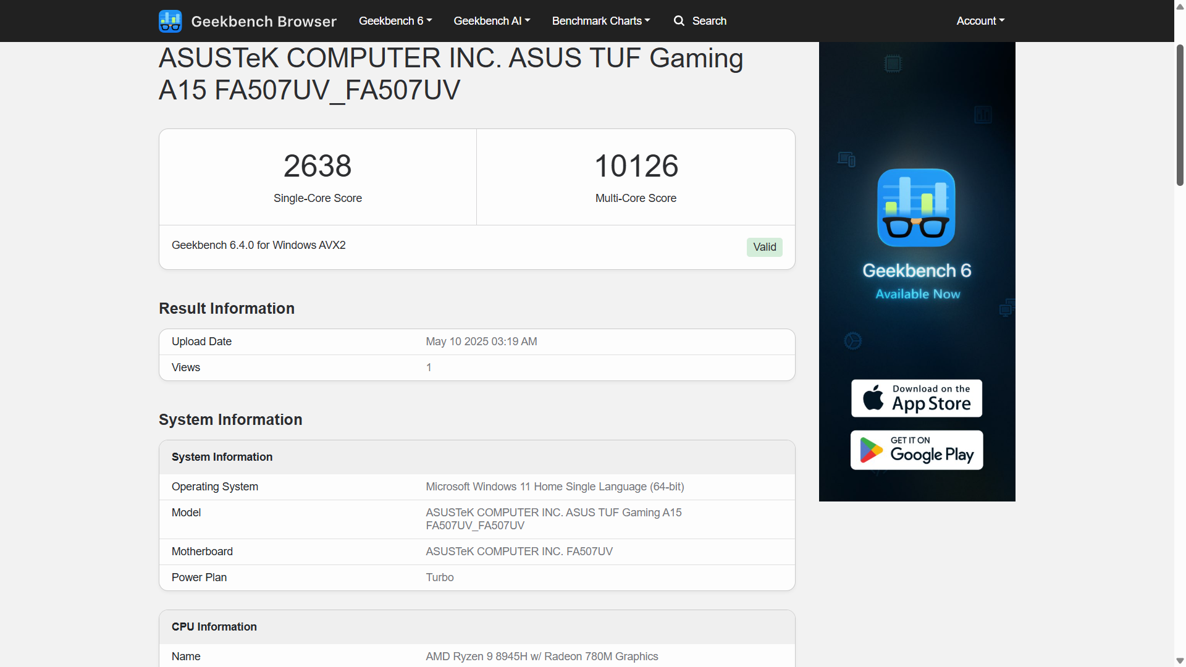Click the Geekbench 6 app icon in ad
The image size is (1186, 667).
pyautogui.click(x=916, y=208)
